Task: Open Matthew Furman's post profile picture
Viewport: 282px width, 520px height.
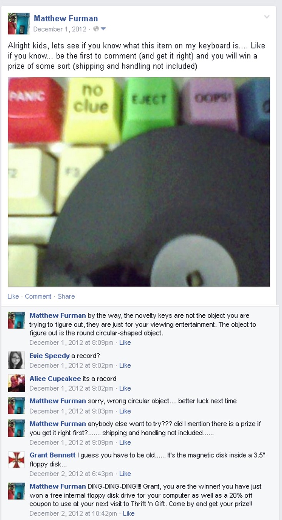Action: tap(18, 23)
